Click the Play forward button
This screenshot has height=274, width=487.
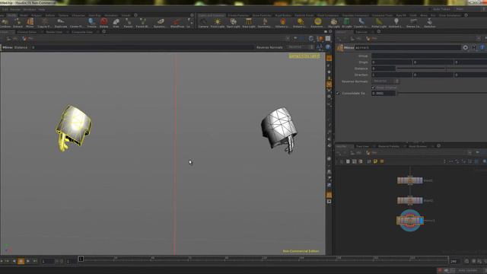27,261
